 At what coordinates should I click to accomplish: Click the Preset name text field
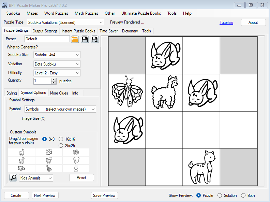47,39
